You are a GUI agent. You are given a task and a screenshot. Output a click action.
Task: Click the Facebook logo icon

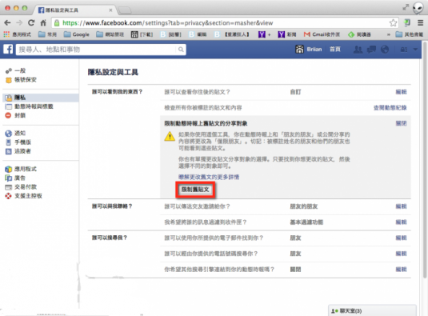tap(8, 50)
